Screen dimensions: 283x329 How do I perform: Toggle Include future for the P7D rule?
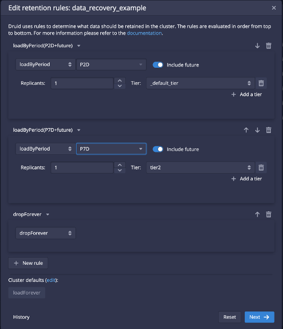pyautogui.click(x=158, y=149)
